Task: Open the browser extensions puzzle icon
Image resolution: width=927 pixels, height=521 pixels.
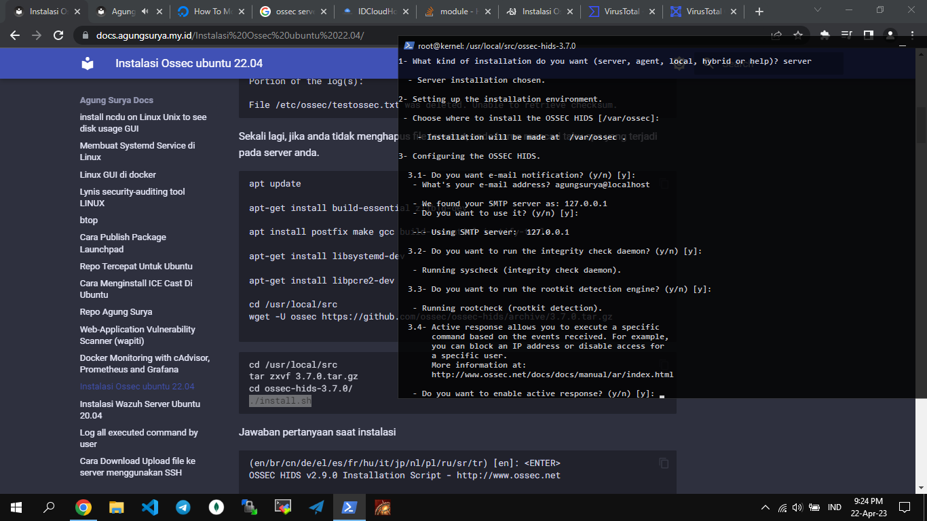Action: 825,35
